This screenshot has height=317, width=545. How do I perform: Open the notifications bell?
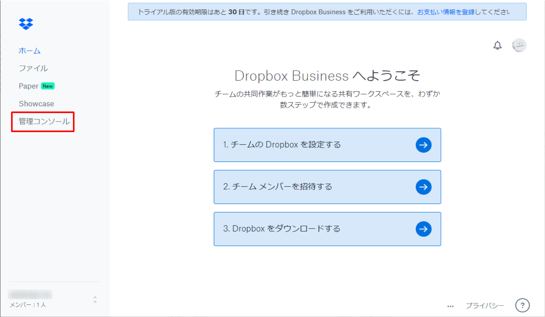[497, 46]
